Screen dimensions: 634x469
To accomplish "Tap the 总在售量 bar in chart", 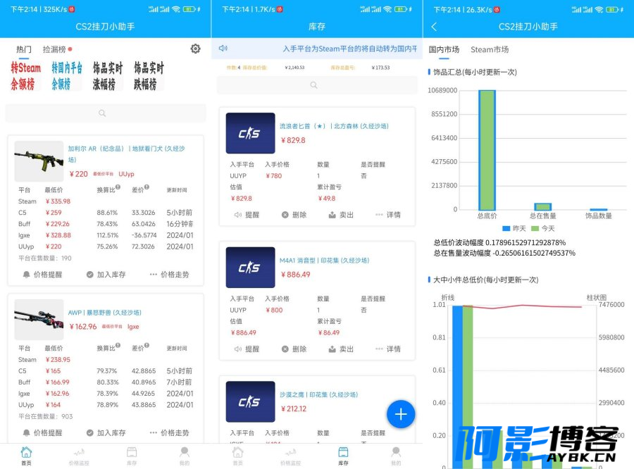I will [x=542, y=206].
